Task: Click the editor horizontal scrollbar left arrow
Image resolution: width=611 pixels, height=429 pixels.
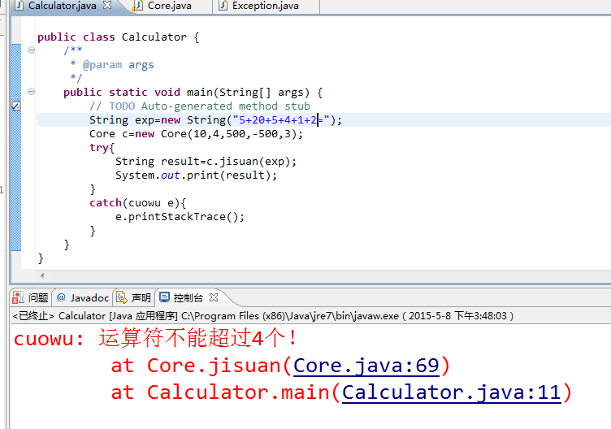Action: (42, 275)
